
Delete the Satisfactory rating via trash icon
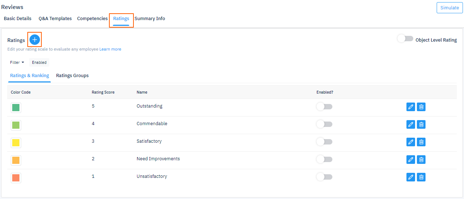421,142
